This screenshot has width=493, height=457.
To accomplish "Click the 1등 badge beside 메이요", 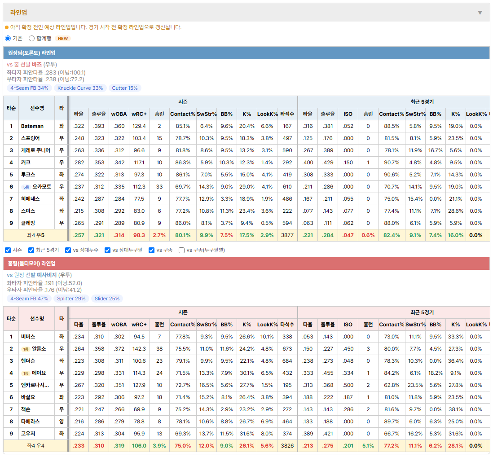I will pyautogui.click(x=26, y=374).
